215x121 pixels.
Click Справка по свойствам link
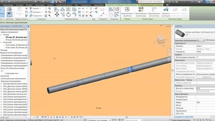(x=184, y=117)
